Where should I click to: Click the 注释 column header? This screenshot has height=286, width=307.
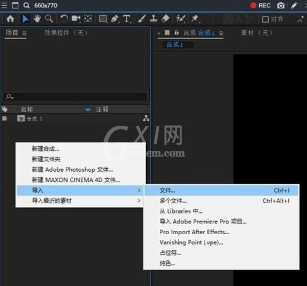coord(102,109)
